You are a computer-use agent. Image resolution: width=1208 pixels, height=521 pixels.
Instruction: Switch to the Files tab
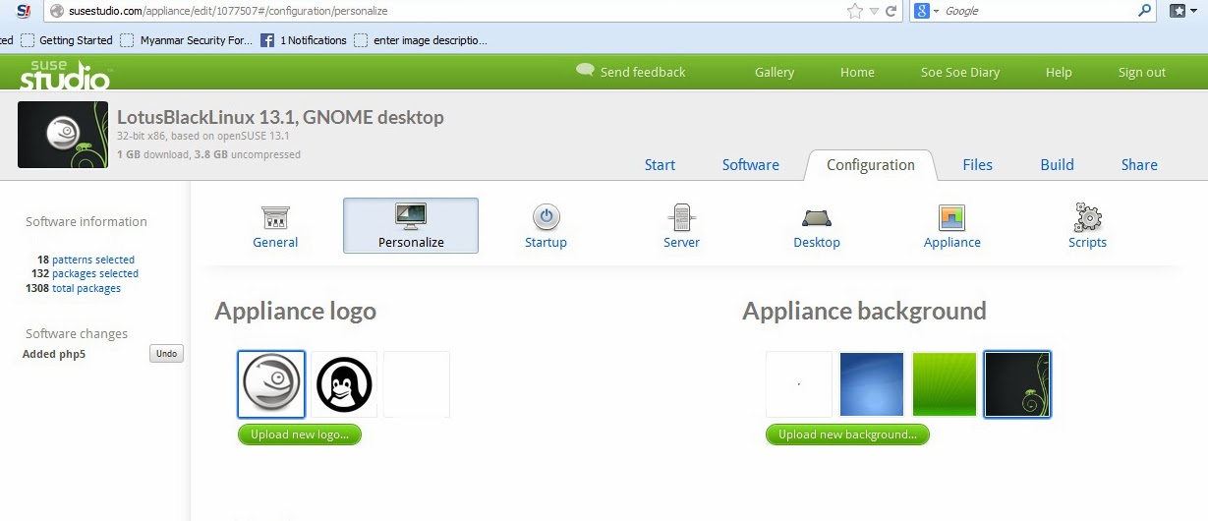[977, 165]
